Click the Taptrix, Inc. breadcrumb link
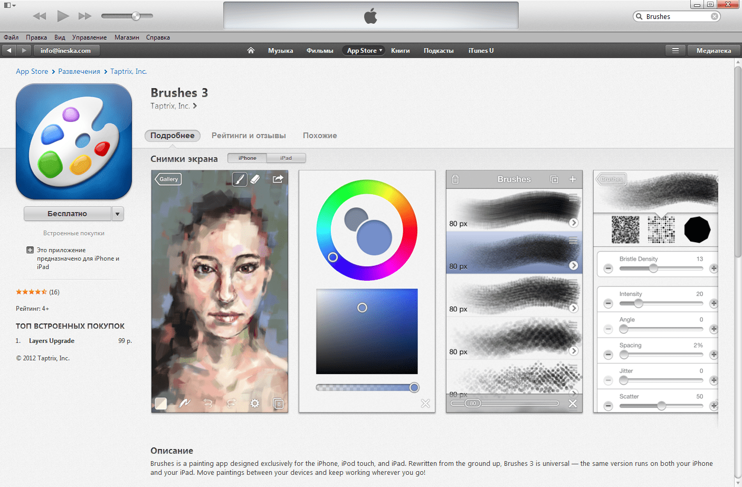The image size is (742, 487). click(128, 71)
